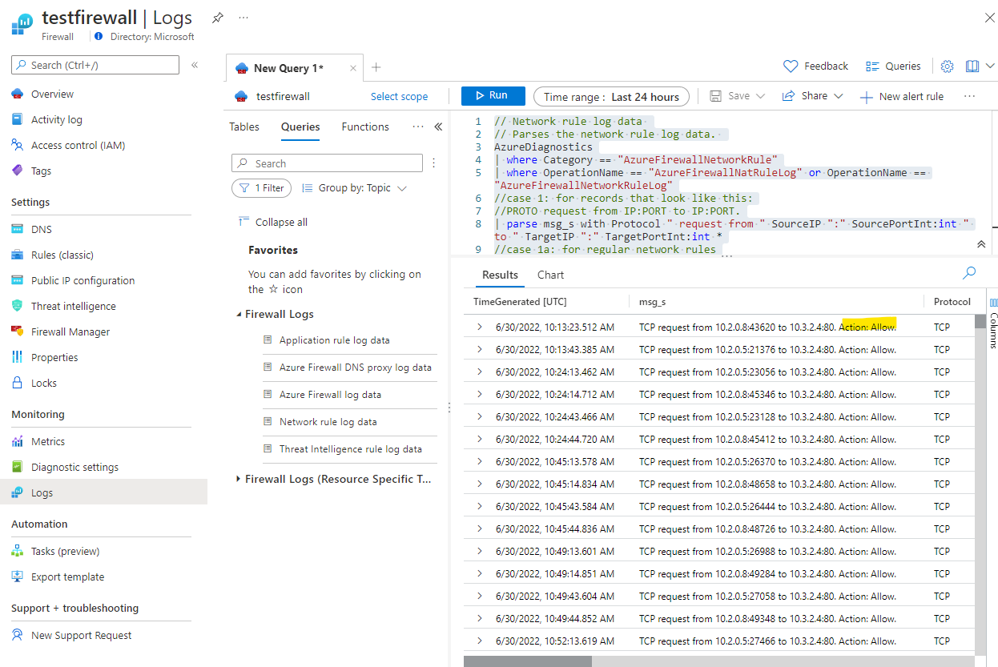Open Access control (IAM)
The image size is (998, 667).
(x=78, y=145)
